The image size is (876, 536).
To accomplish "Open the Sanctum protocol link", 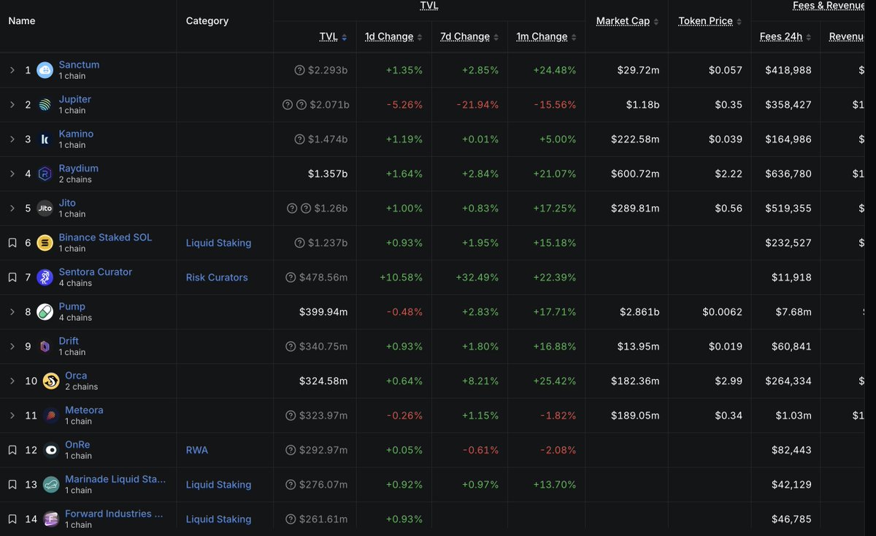I will pos(79,64).
